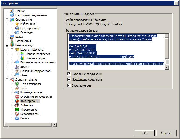Click the shield icon for Безопасность

(x=17, y=114)
